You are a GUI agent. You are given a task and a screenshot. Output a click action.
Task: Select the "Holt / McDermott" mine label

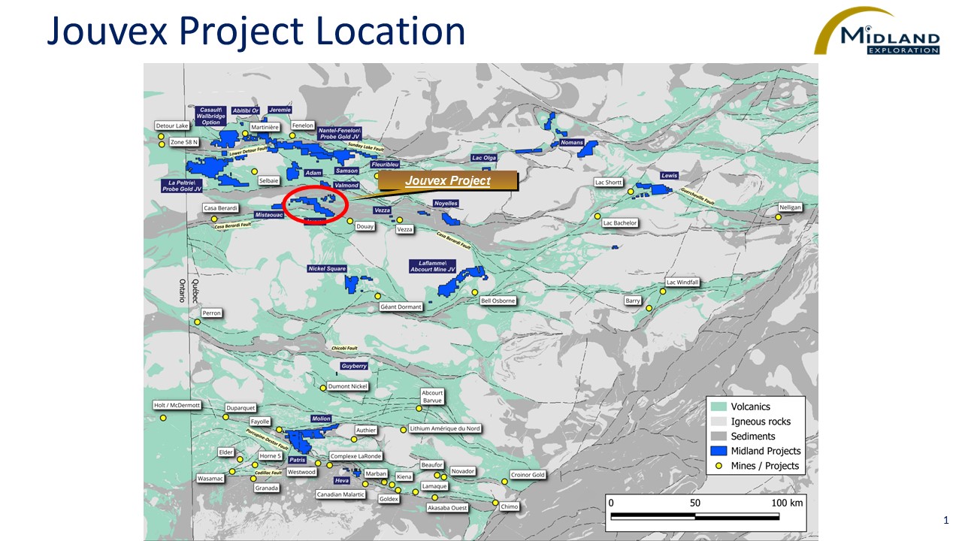pos(177,405)
